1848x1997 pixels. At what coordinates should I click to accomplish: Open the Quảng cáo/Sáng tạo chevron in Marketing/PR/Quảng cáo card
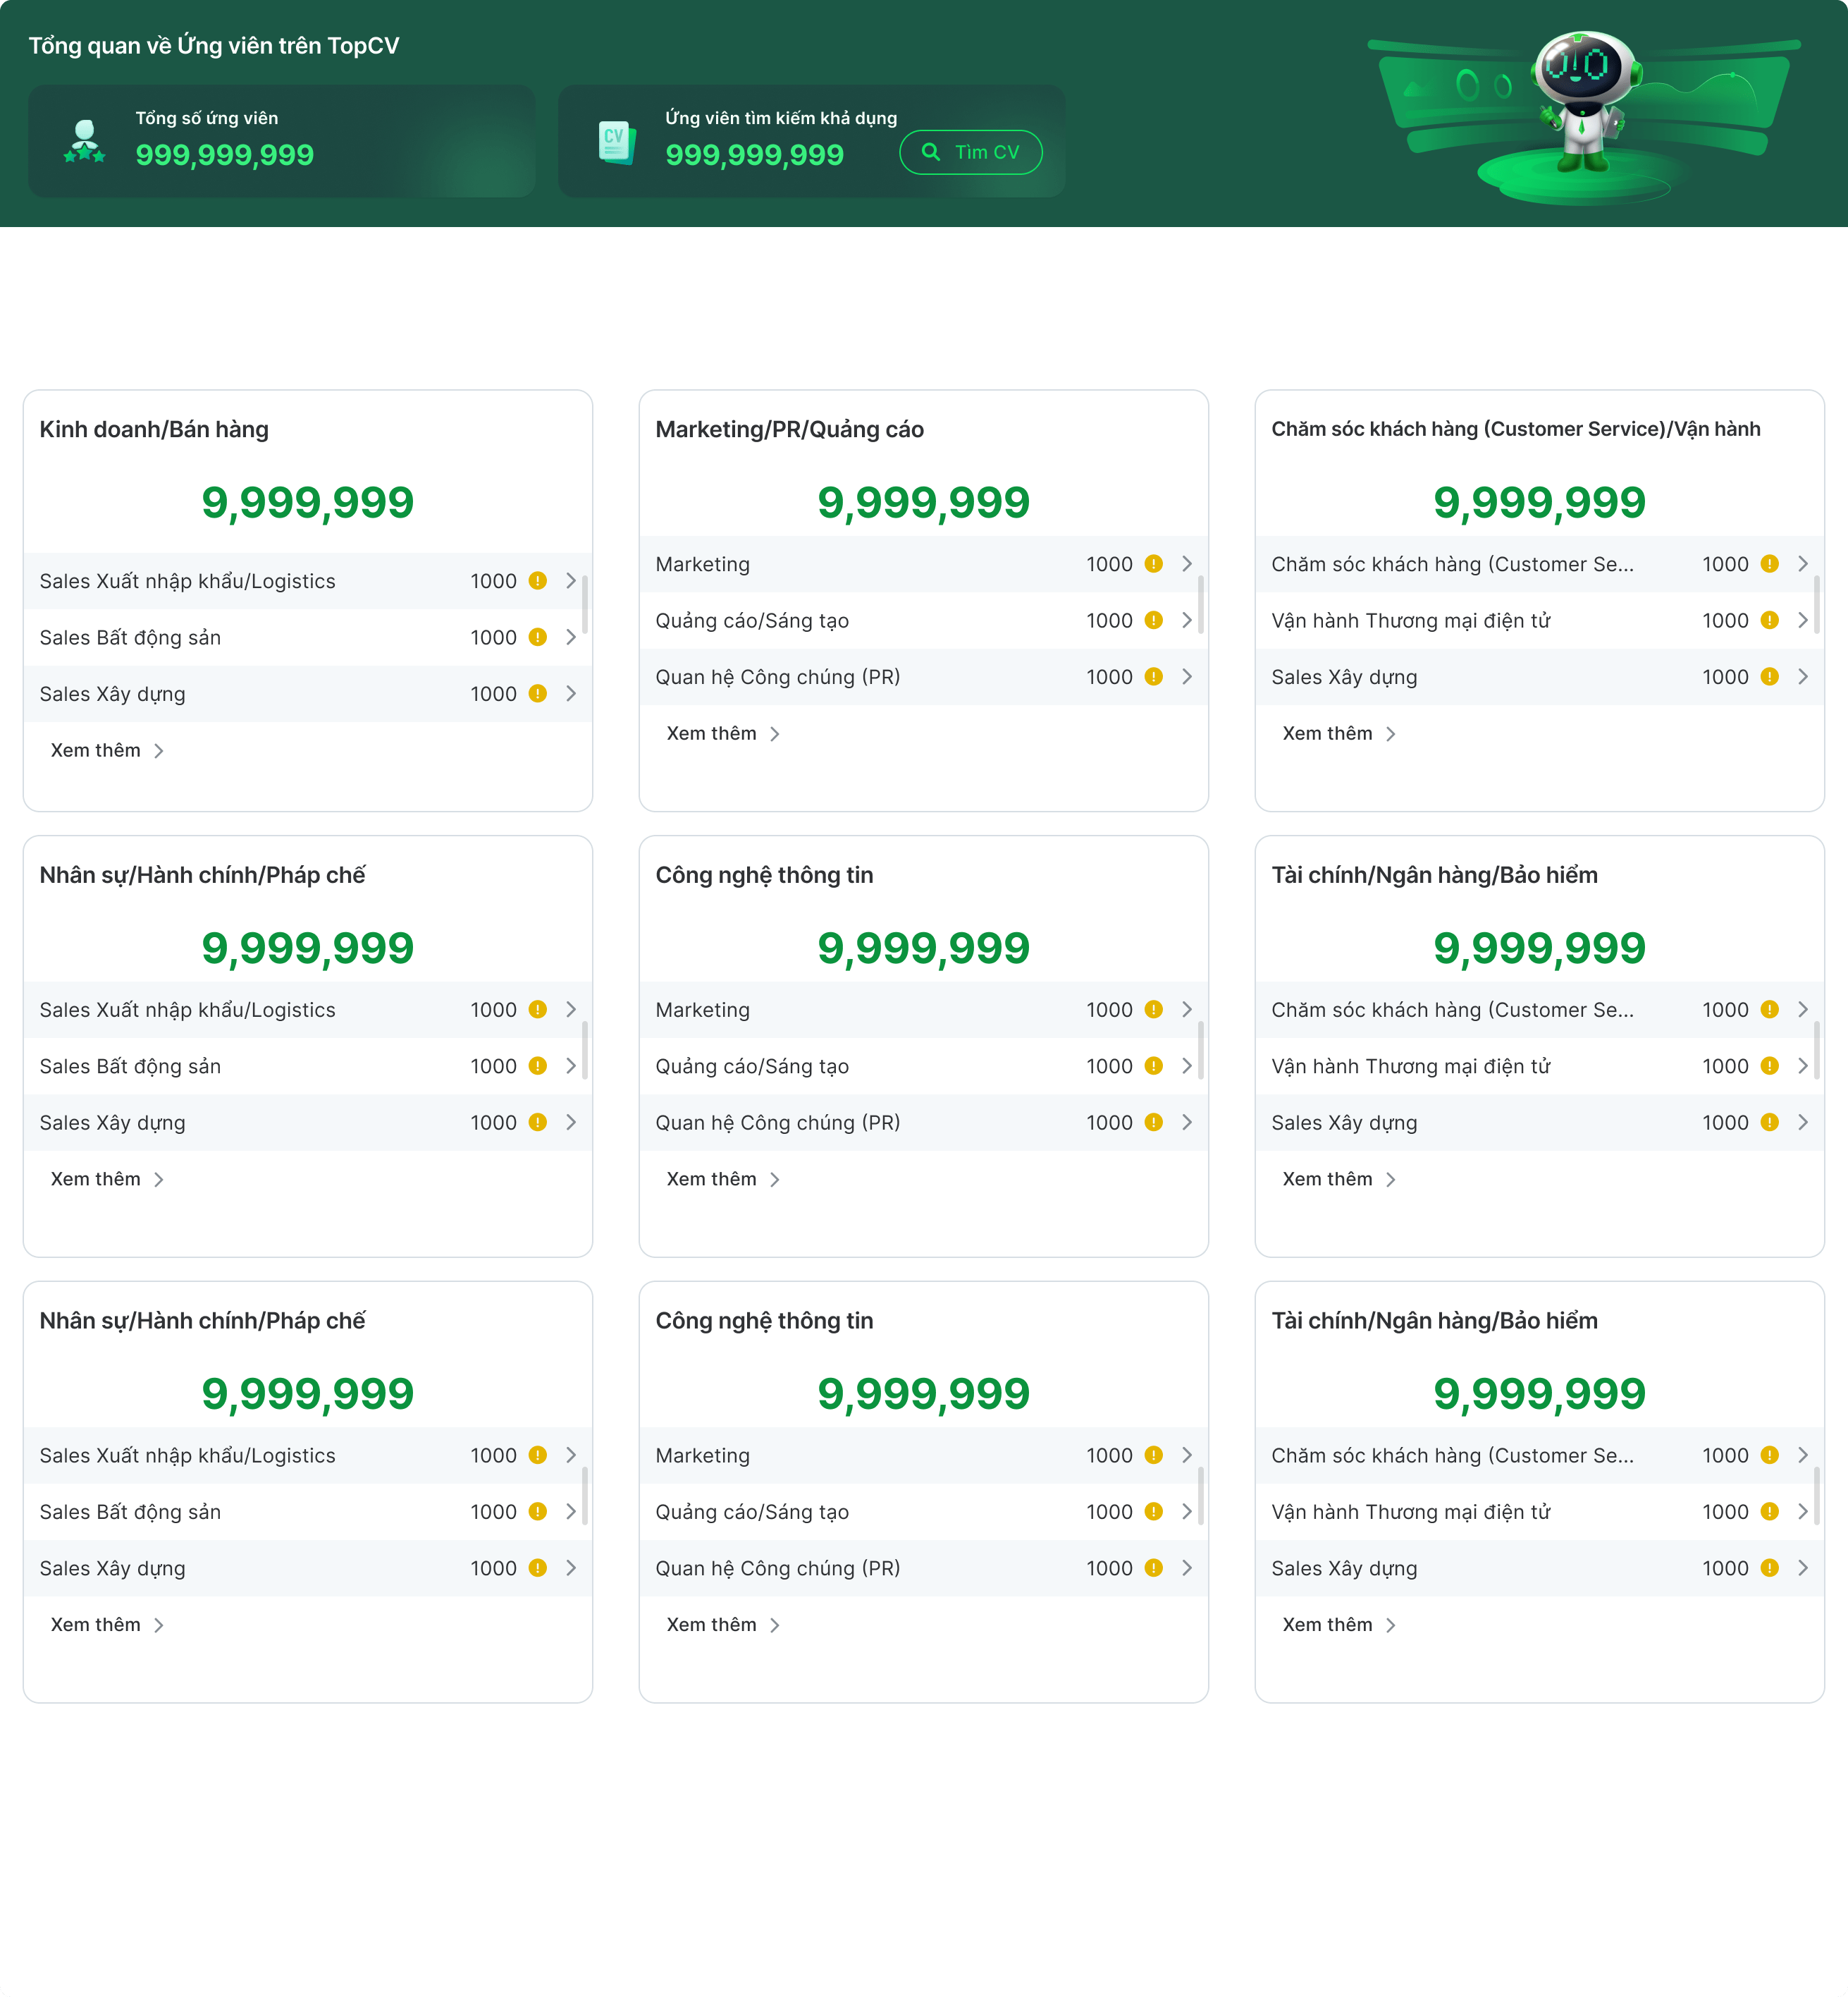point(1187,621)
